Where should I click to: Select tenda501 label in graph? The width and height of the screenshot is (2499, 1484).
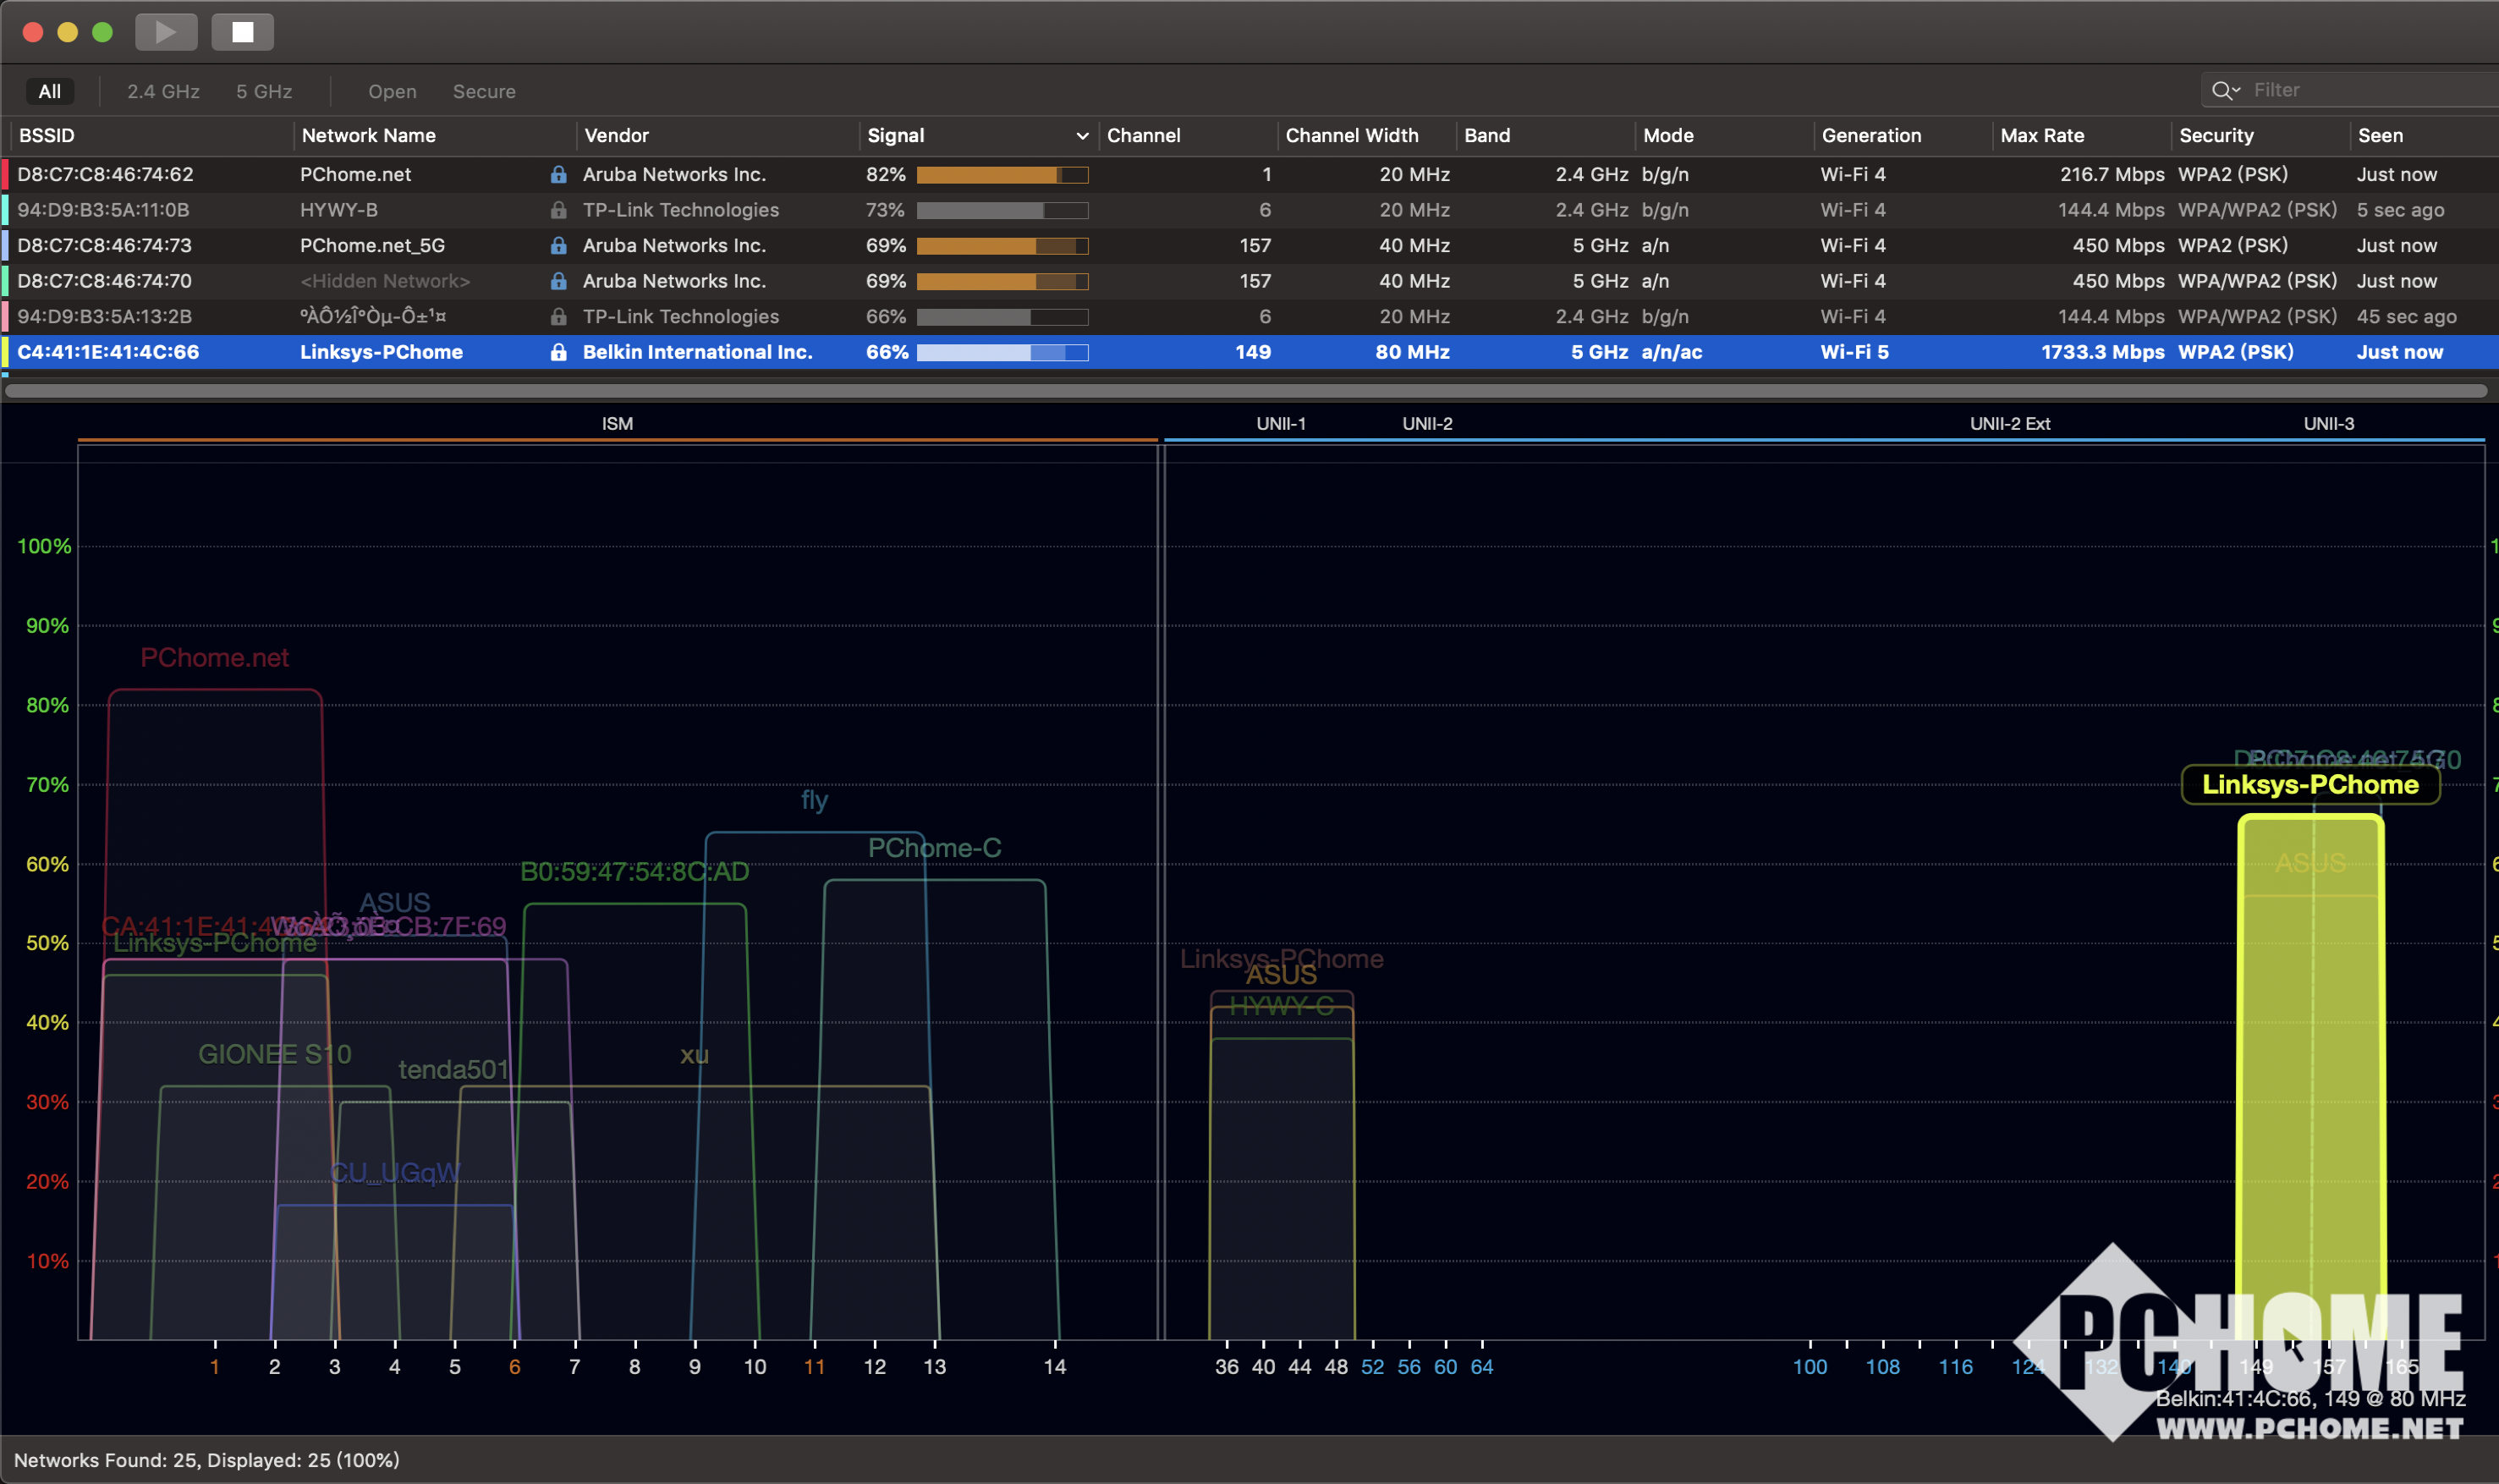(453, 1070)
